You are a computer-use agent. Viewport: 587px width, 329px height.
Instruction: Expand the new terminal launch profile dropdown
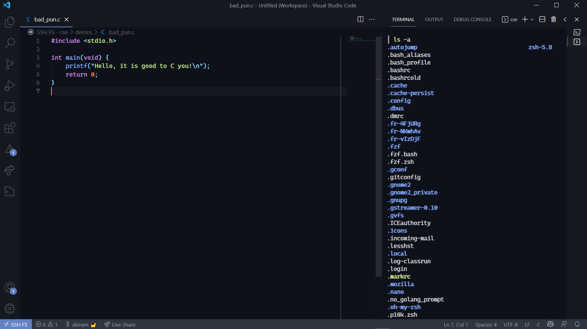click(x=532, y=19)
